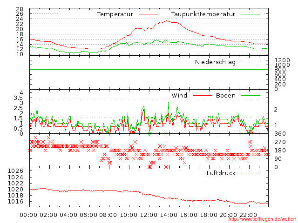298x223 pixels.
Task: Click the 200 precipitation axis value
Action: [x=280, y=84]
